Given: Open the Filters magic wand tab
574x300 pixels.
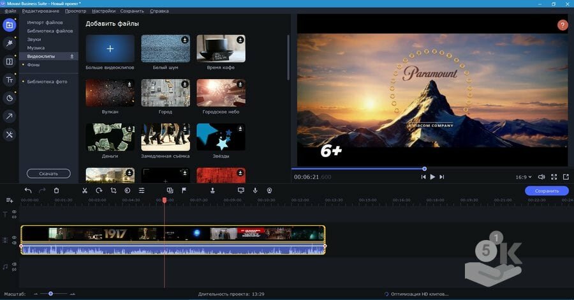Looking at the screenshot, I should pyautogui.click(x=10, y=43).
